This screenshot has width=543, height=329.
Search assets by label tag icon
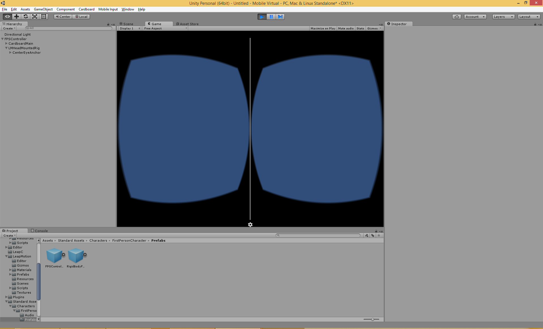pos(373,235)
